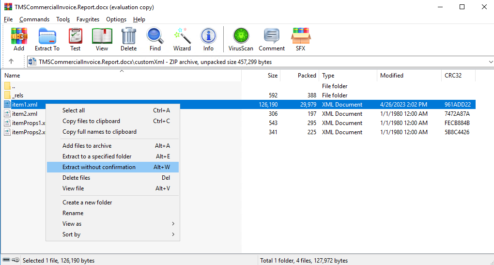Viewport: 494px width, 265px height.
Task: Select Copy files to clipboard
Action: 112,121
